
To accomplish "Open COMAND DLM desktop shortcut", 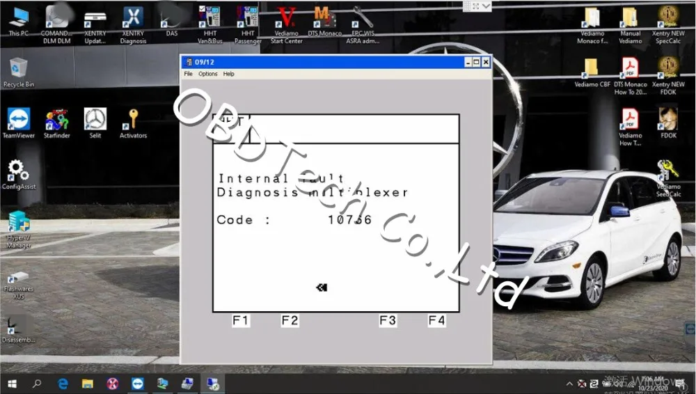I will tap(57, 25).
